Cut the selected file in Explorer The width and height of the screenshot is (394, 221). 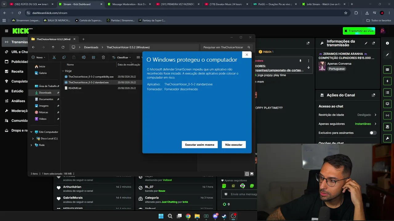(x=54, y=57)
